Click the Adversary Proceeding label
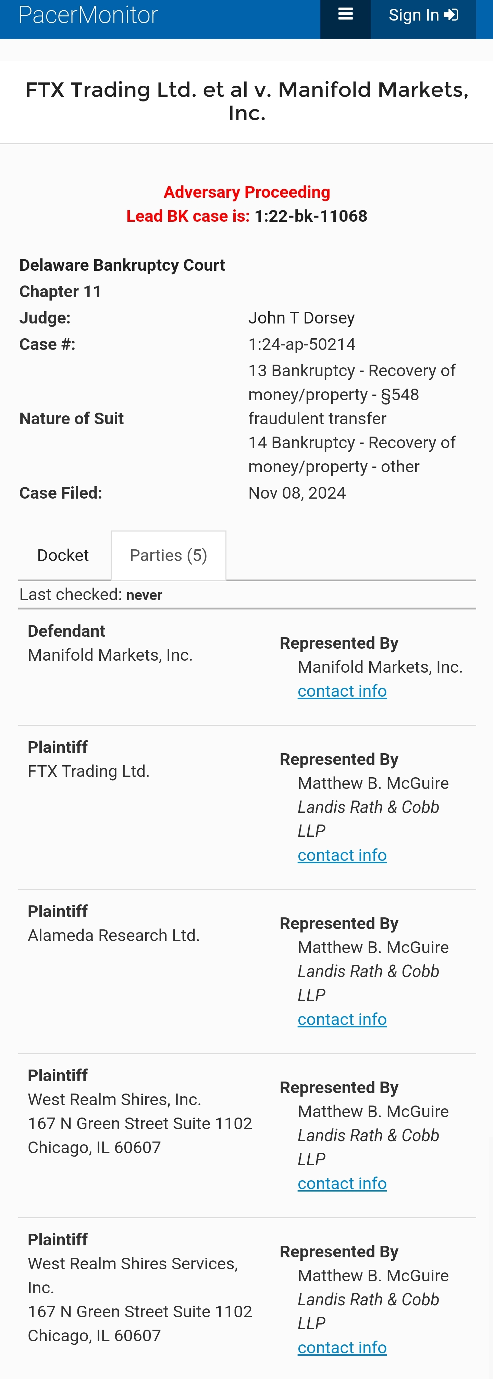Screen dimensions: 493x1379 pos(247,192)
